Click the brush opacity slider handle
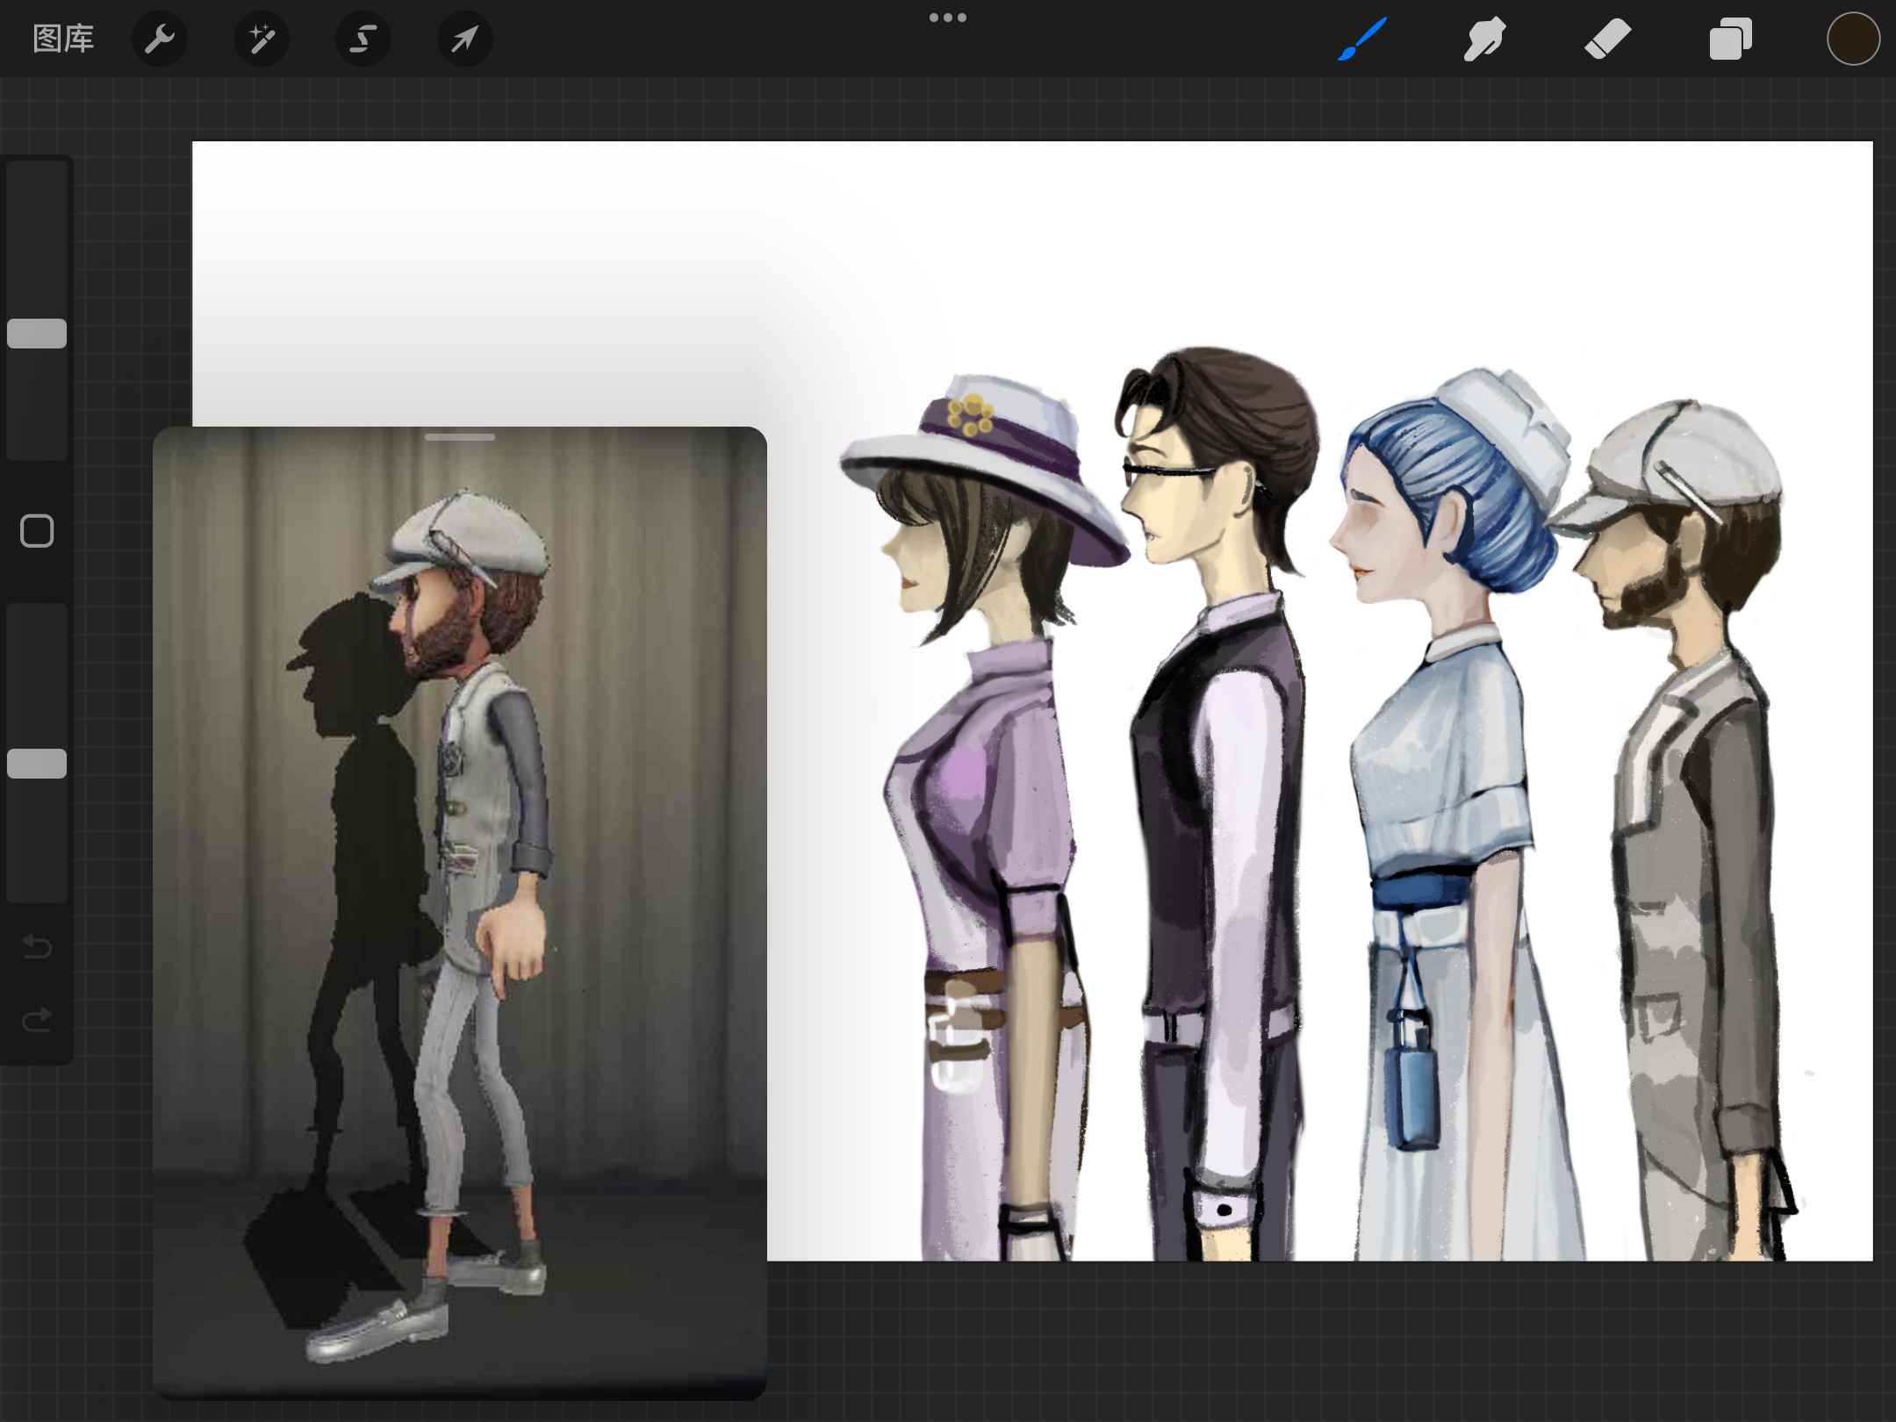Image resolution: width=1896 pixels, height=1422 pixels. (37, 764)
